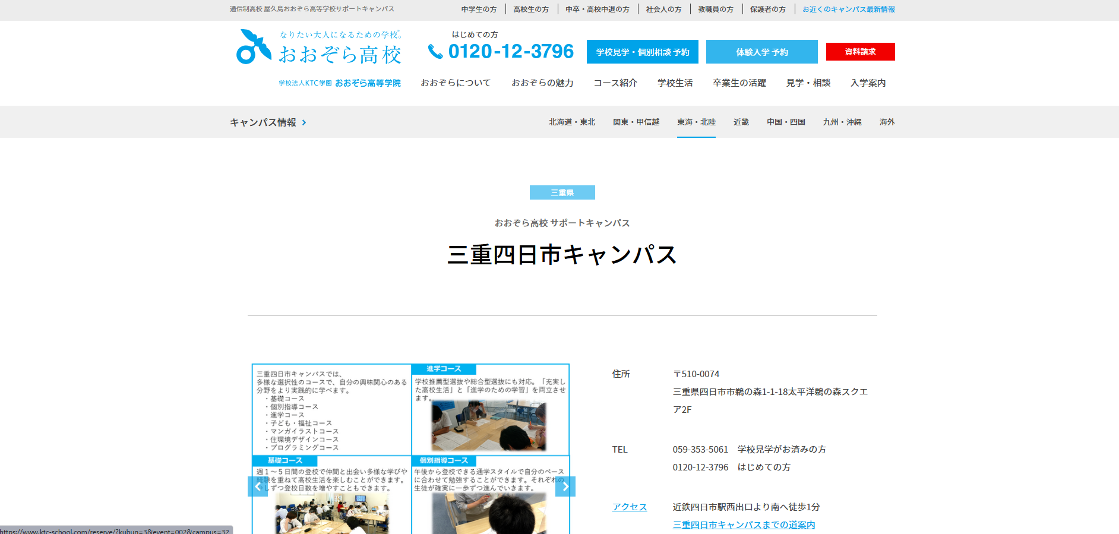Select the 北海道・東北 region tab
1119x534 pixels.
[572, 122]
